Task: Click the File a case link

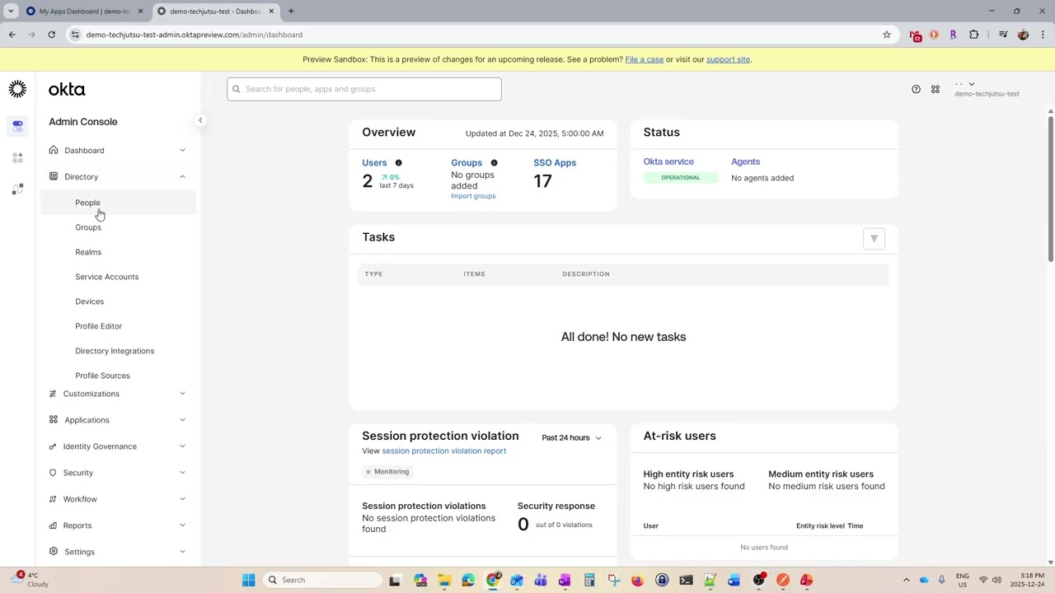Action: (645, 59)
